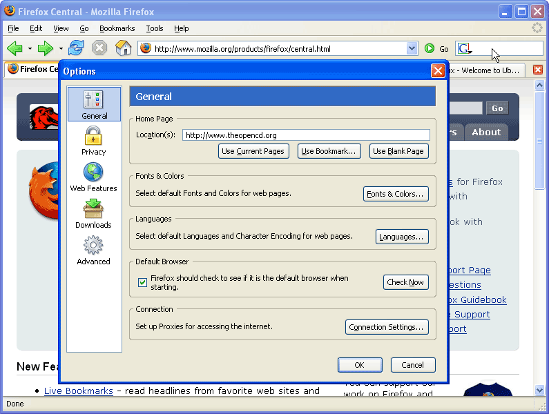Expand the search engine selector dropdown

pos(465,49)
